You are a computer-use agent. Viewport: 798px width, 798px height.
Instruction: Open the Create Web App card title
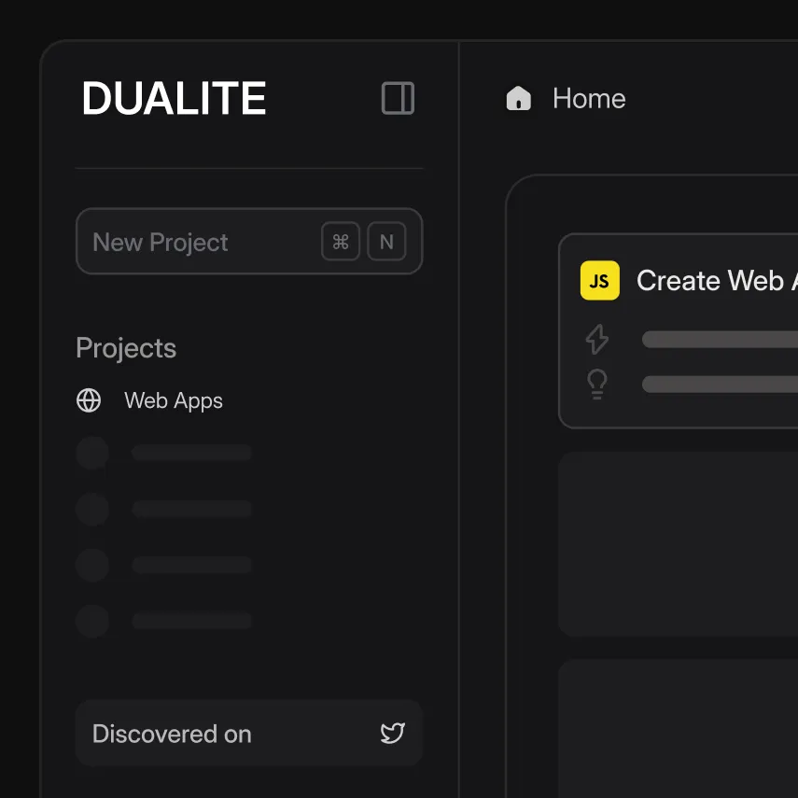coord(717,280)
